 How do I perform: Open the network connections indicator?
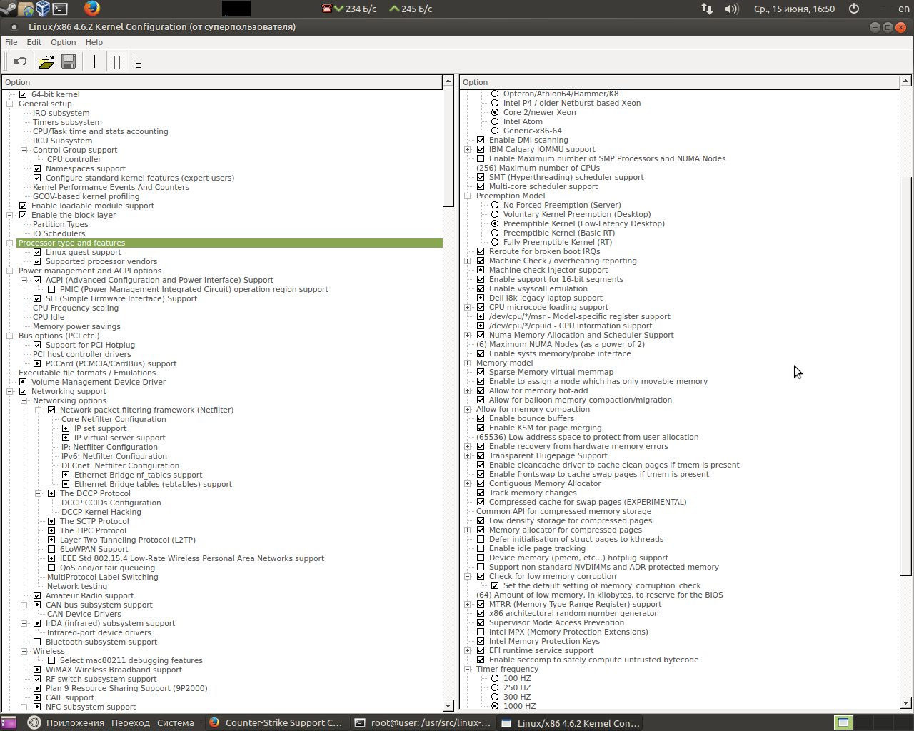(706, 9)
